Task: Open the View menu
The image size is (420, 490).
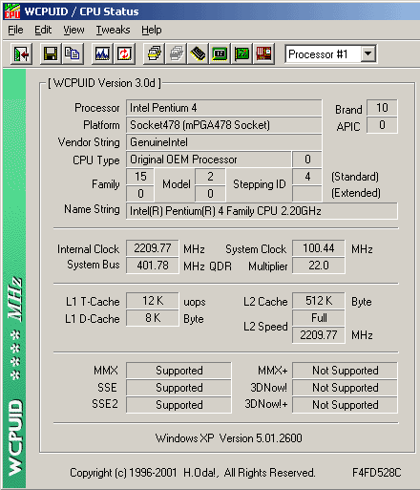Action: tap(73, 30)
